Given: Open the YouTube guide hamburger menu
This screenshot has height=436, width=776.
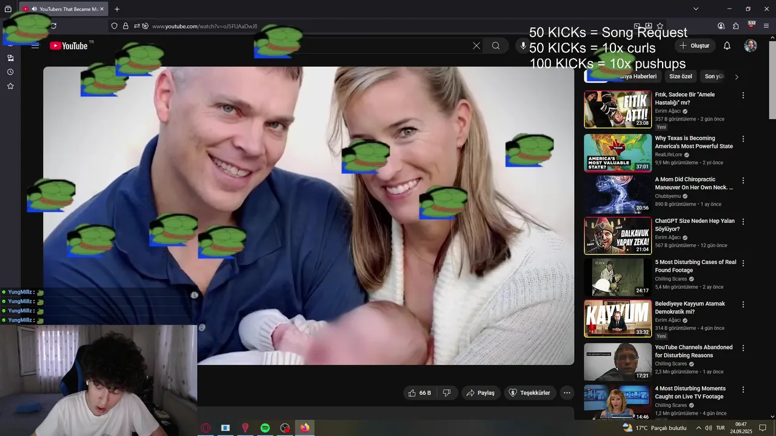Looking at the screenshot, I should tap(35, 45).
